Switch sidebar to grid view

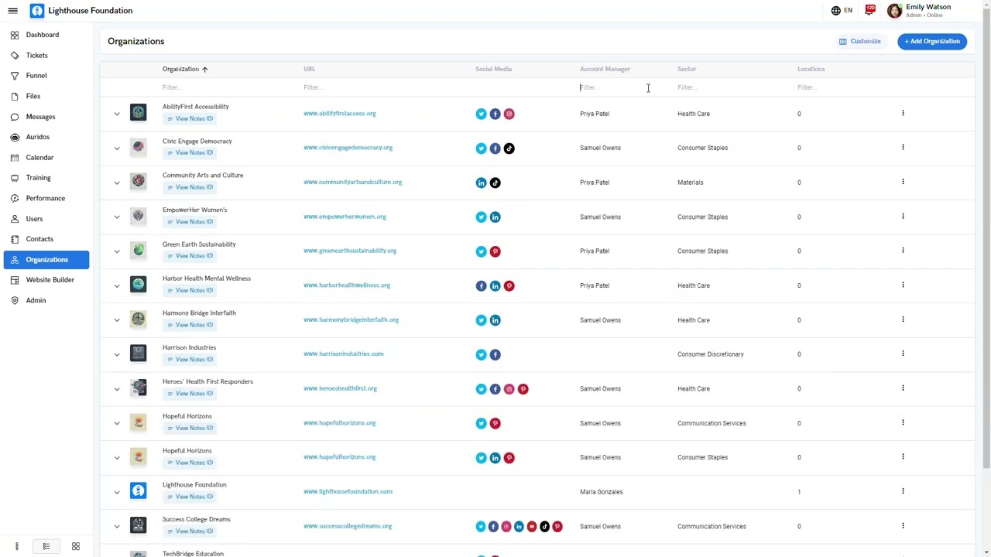[76, 546]
